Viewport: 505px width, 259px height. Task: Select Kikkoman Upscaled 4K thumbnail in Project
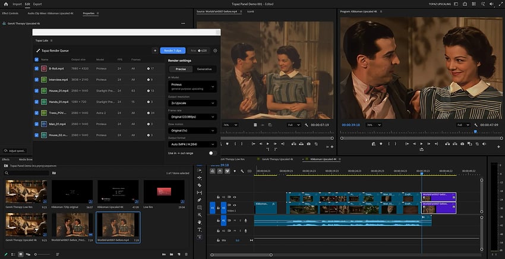point(118,192)
